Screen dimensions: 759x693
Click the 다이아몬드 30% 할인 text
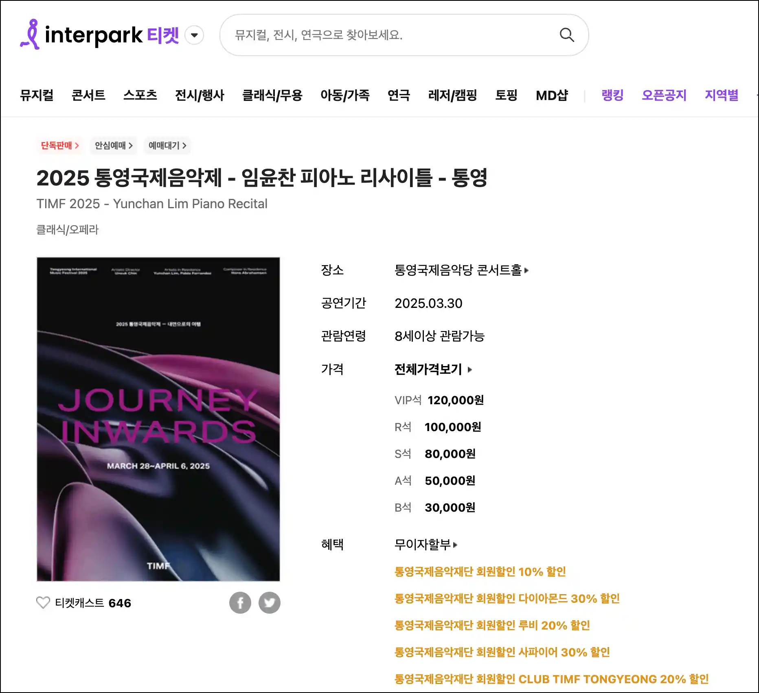coord(507,599)
